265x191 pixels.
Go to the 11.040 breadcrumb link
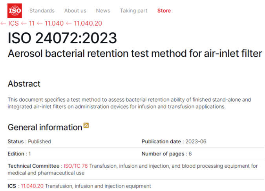tap(54, 23)
